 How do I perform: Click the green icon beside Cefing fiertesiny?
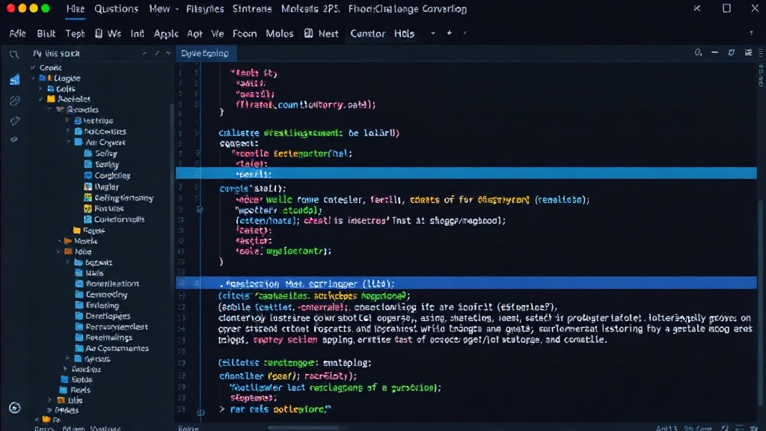point(88,198)
